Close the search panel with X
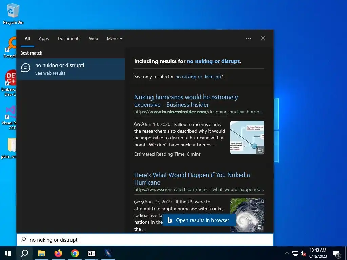347x260 pixels. [x=263, y=38]
